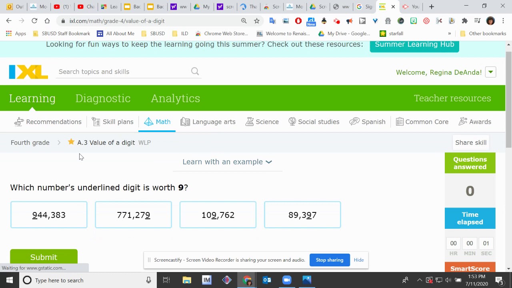This screenshot has height=288, width=512.
Task: Open the SBUSD Staff Bookmark folder
Action: point(61,34)
